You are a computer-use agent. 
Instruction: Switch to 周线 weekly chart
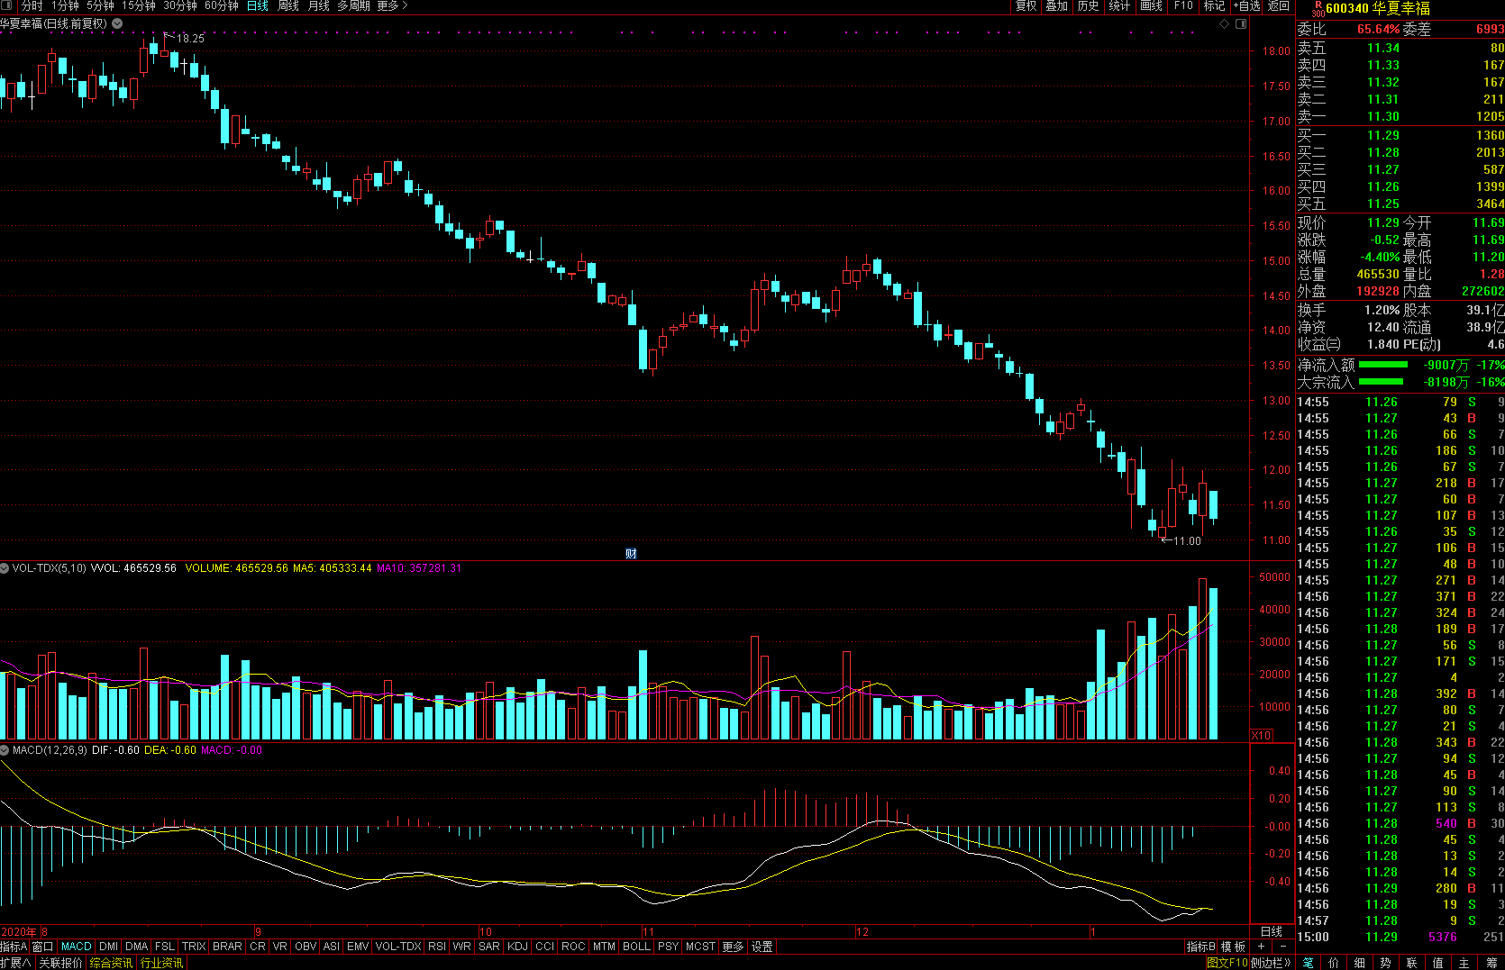[288, 5]
